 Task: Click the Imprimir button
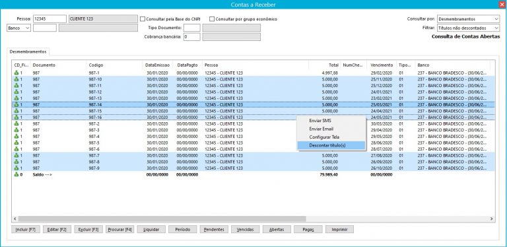pyautogui.click(x=339, y=230)
